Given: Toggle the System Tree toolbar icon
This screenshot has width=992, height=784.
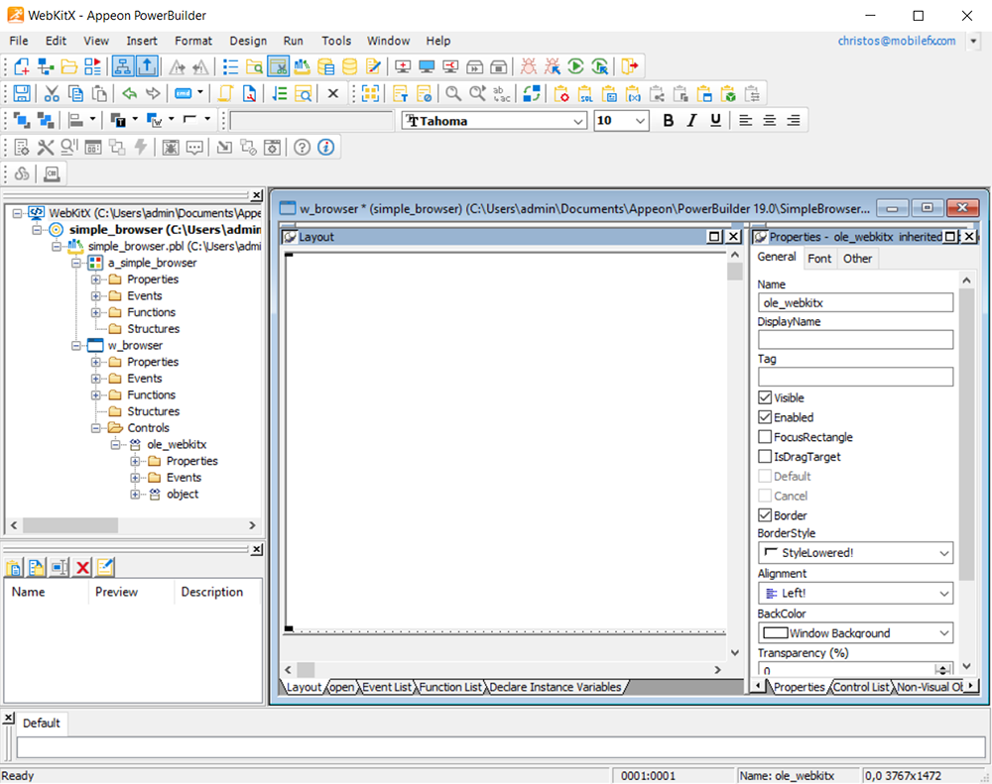Looking at the screenshot, I should pyautogui.click(x=123, y=66).
